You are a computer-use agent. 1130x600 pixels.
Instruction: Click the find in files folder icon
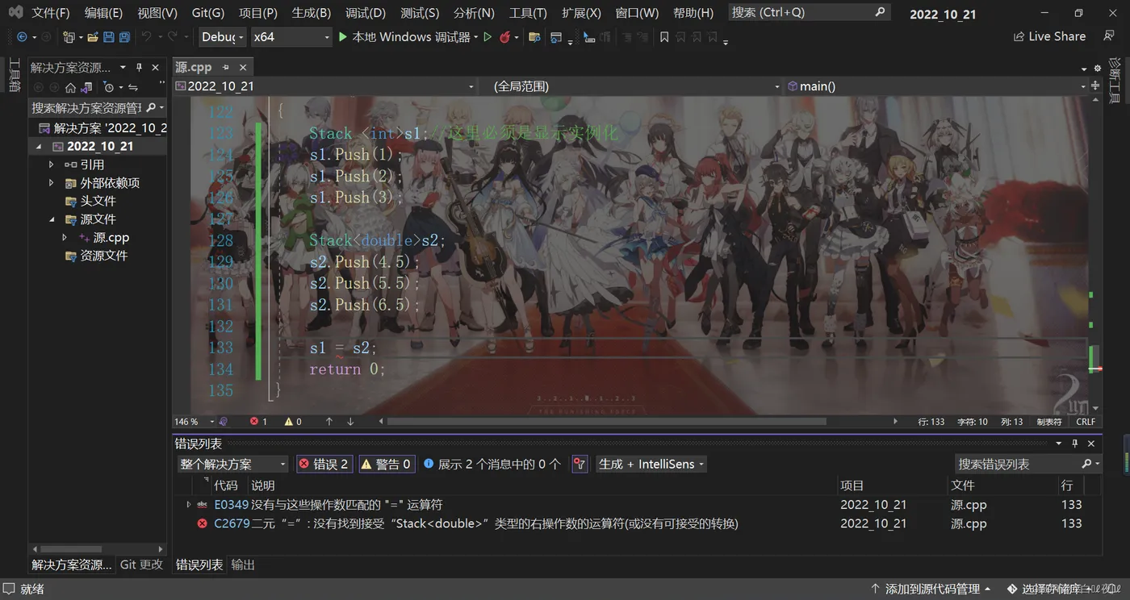pos(534,37)
